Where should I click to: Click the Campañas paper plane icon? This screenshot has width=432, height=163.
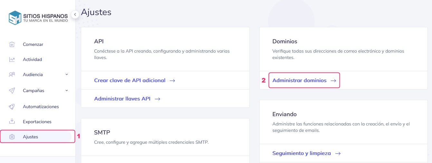click(x=12, y=90)
